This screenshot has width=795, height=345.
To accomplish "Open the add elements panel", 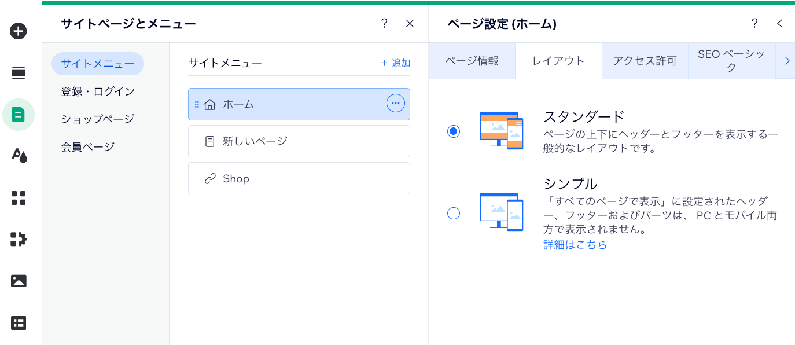I will pos(18,31).
